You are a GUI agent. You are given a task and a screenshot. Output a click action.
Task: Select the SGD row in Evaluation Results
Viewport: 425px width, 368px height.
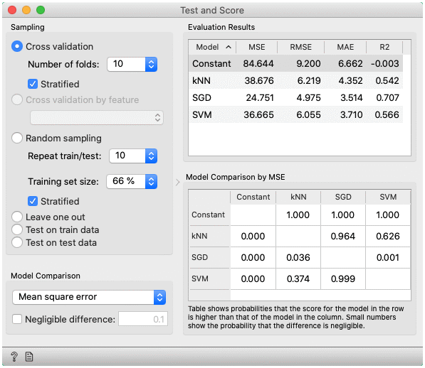point(295,97)
